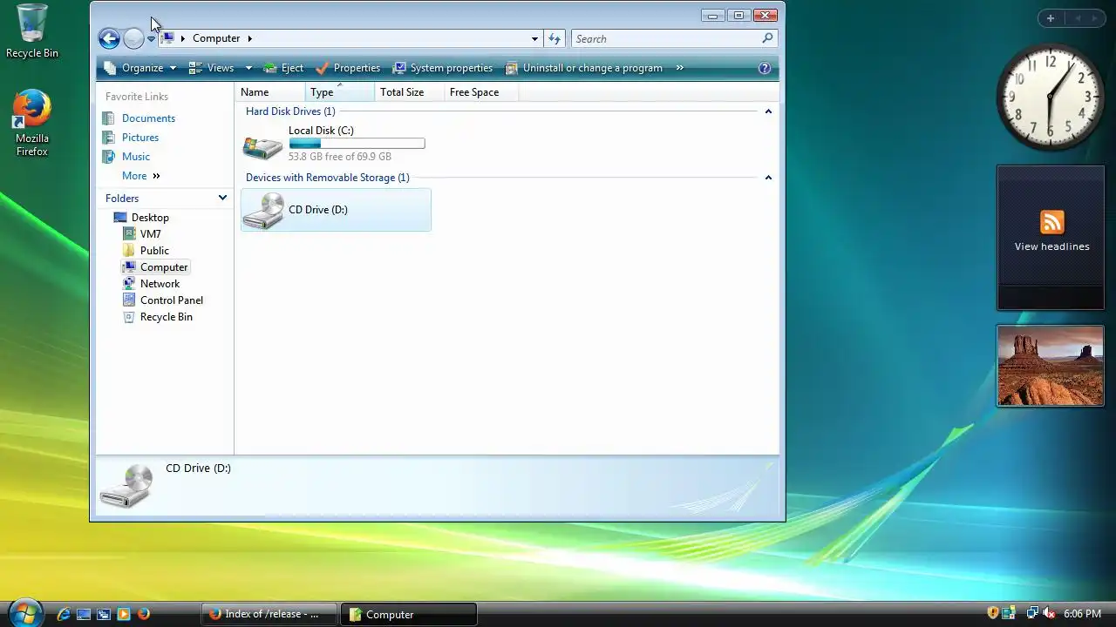Select Public folder in tree
This screenshot has width=1116, height=627.
(154, 251)
